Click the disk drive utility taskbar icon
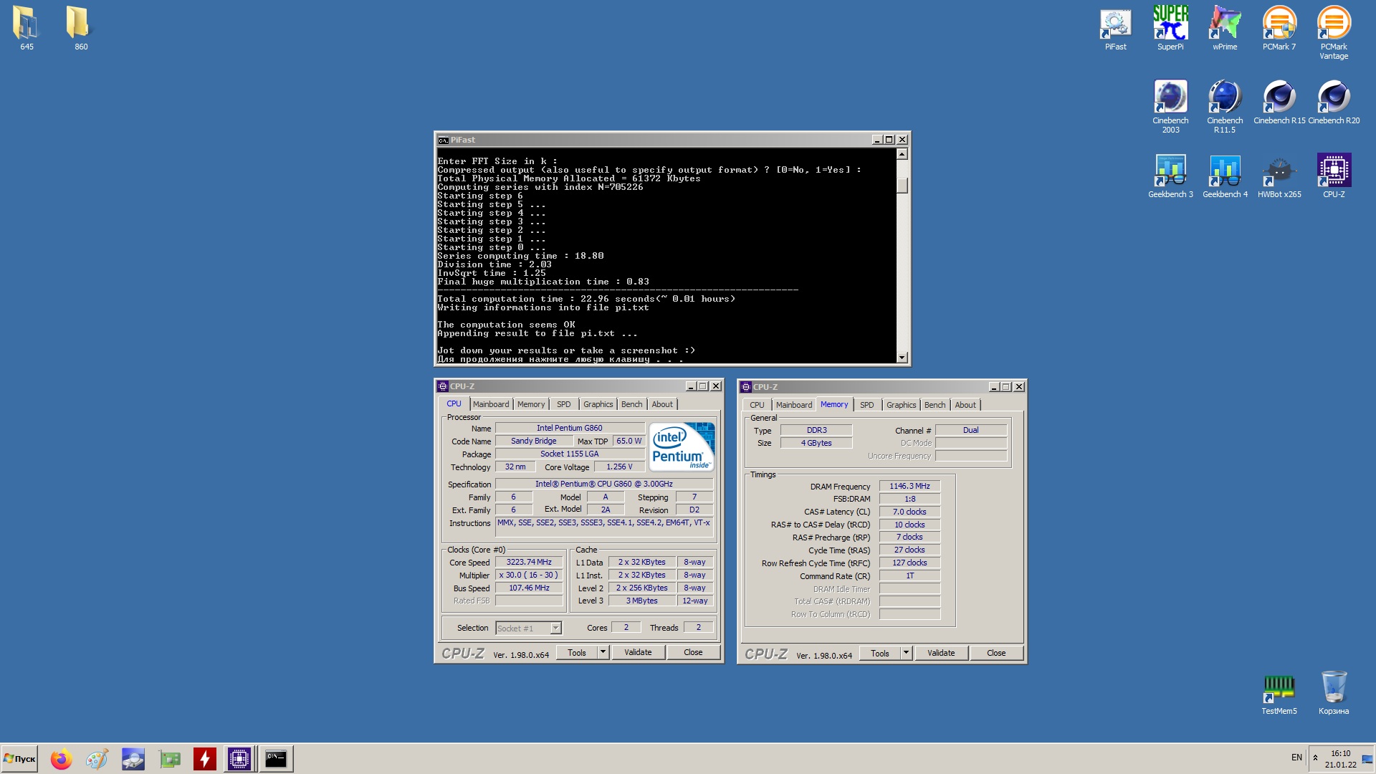 pyautogui.click(x=133, y=758)
